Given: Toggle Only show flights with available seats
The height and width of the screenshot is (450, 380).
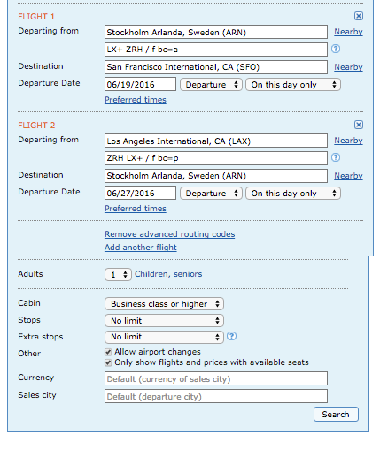Looking at the screenshot, I should point(108,362).
